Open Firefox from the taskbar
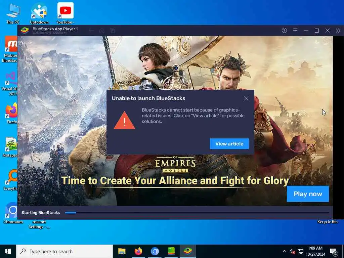This screenshot has width=344, height=258. 138,251
